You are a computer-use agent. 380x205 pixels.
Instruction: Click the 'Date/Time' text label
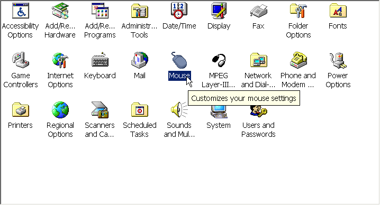[179, 26]
